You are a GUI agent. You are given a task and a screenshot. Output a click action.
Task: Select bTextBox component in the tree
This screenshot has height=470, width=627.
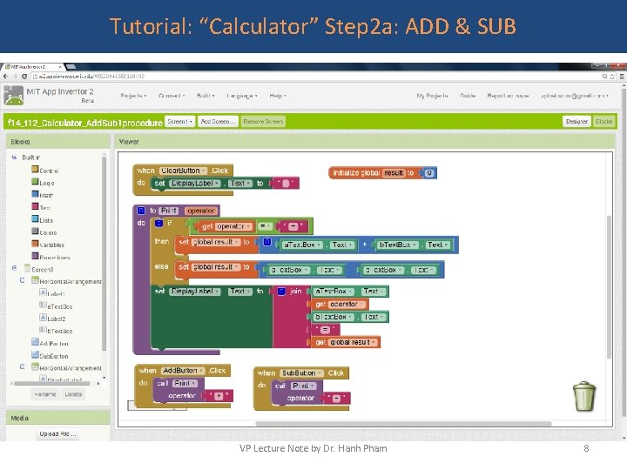[x=56, y=331]
